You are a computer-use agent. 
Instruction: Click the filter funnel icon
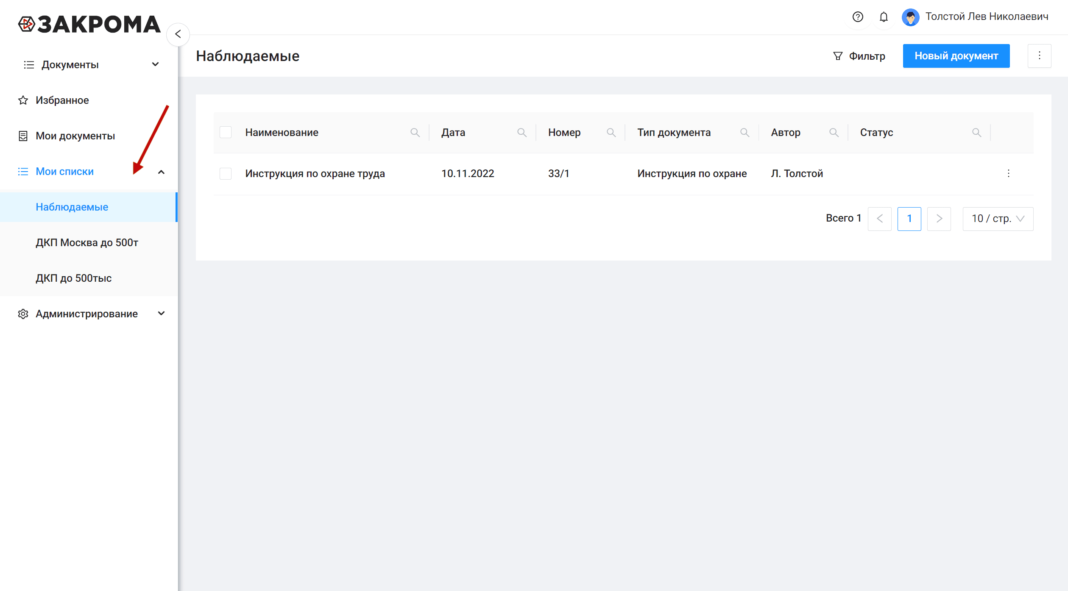(838, 56)
